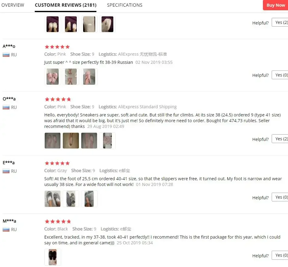This screenshot has width=288, height=267.
Task: Open the Overview tab
Action: (x=13, y=5)
